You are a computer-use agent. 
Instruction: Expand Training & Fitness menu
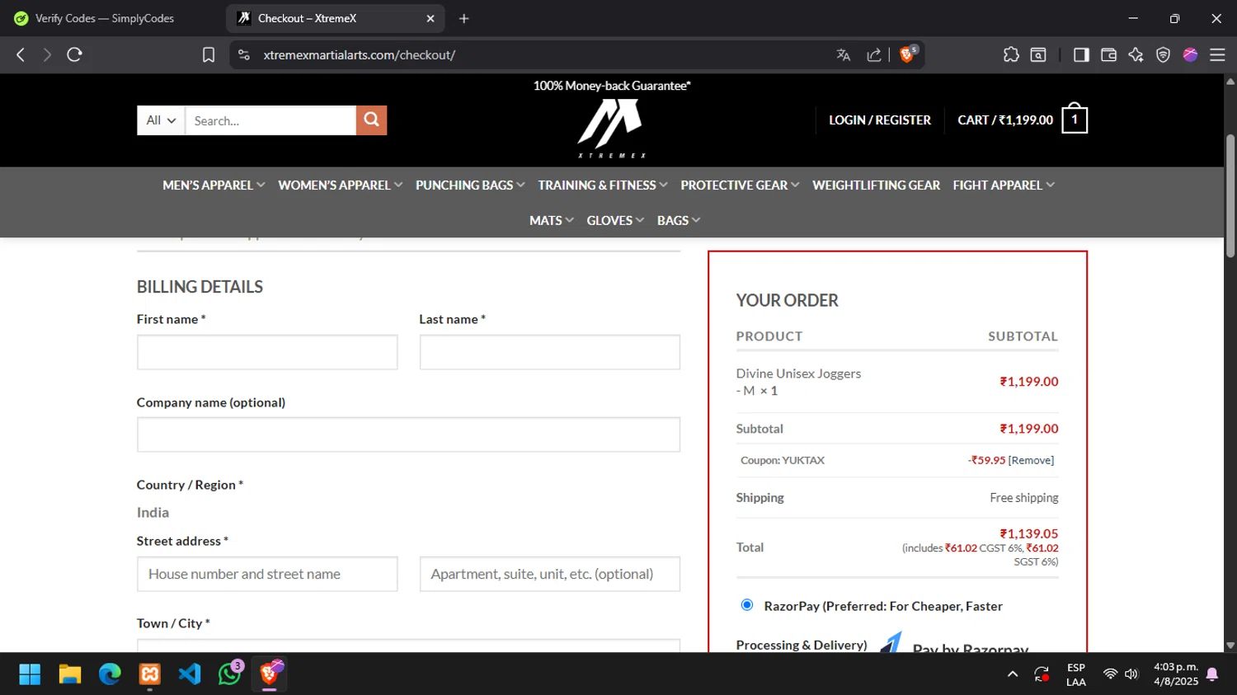[x=603, y=185]
